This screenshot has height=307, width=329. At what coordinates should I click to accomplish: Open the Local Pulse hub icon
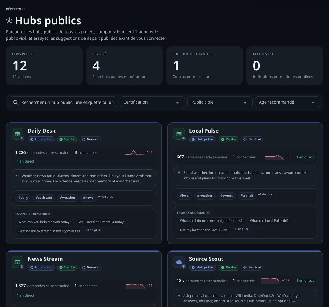click(x=179, y=134)
